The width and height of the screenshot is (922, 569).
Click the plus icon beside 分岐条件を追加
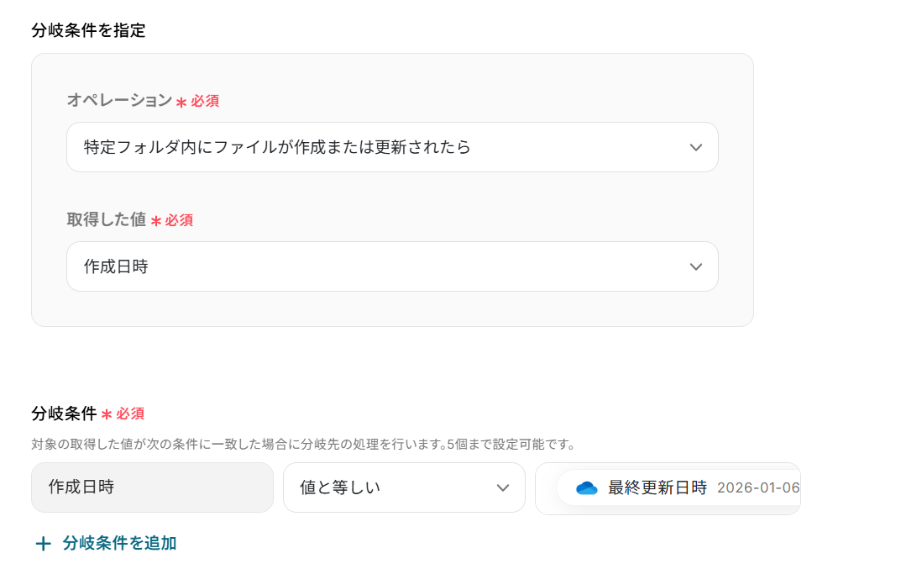[43, 544]
